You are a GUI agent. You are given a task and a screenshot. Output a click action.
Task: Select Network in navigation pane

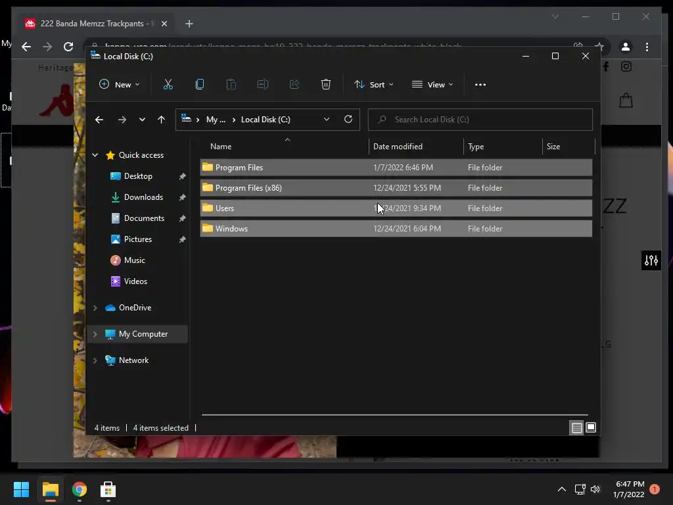coord(133,360)
